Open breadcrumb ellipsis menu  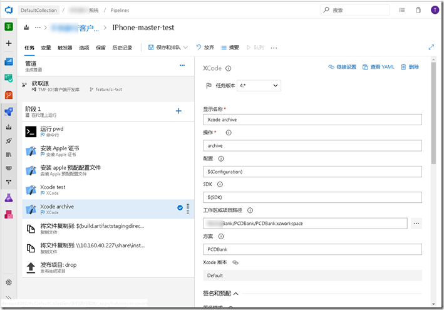click(x=38, y=28)
